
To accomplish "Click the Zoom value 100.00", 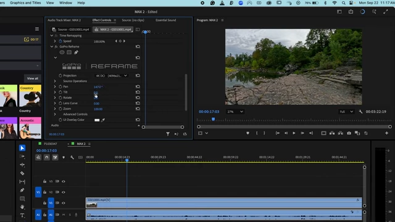I will coord(98,109).
